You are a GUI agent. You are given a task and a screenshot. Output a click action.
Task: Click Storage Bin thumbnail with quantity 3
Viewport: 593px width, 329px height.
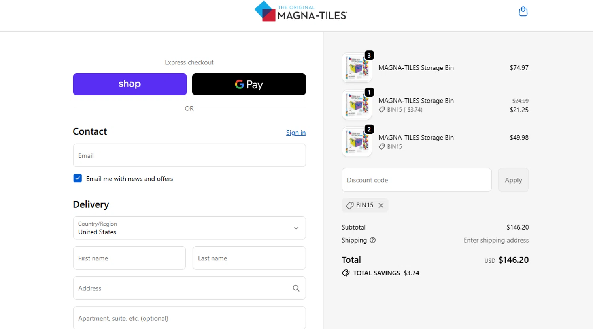[x=357, y=68]
